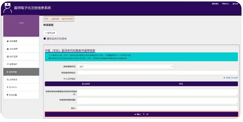Viewport: 243px width, 122px height.
Task: Collapse the 业务申请 sidebar section
Action: point(21,72)
